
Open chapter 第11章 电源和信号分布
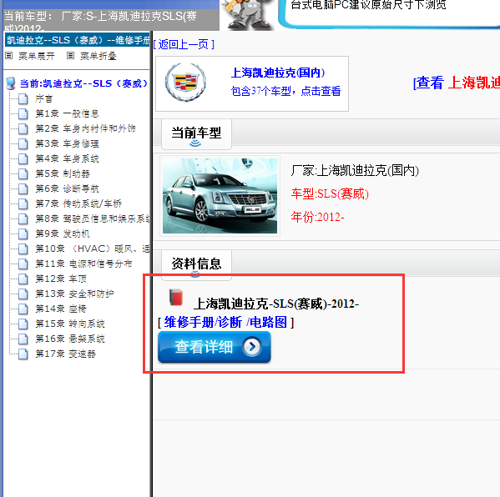pyautogui.click(x=83, y=264)
